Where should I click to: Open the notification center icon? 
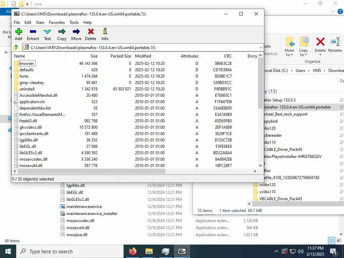click(334, 251)
